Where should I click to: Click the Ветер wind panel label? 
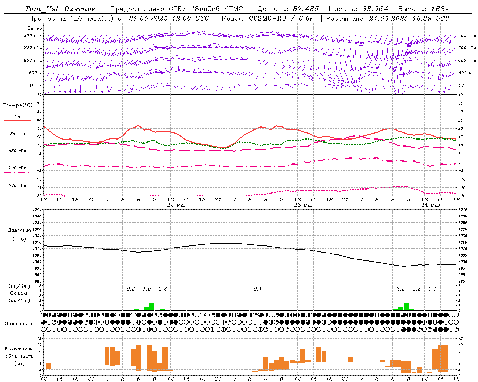point(35,28)
